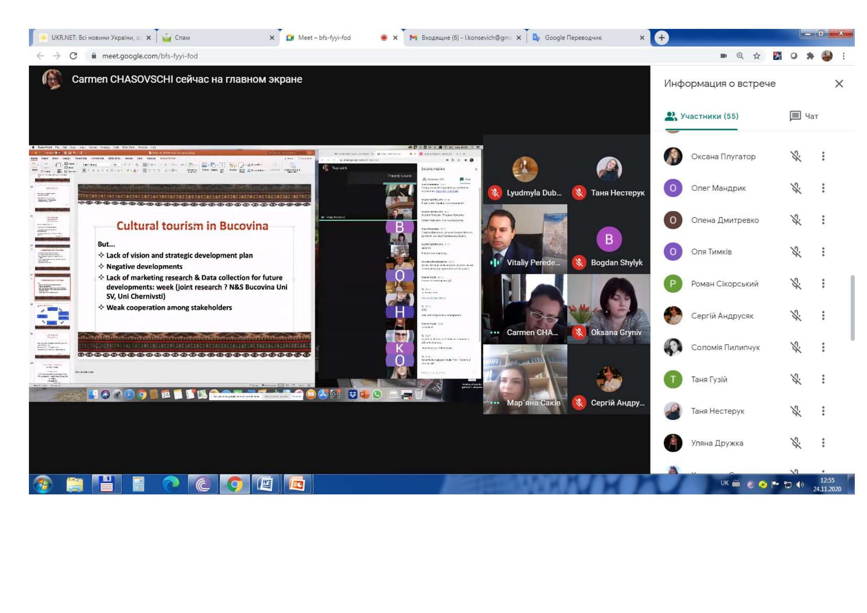Mute Оксана Плугатор's microphone
Screen dimensions: 867x613
point(795,156)
